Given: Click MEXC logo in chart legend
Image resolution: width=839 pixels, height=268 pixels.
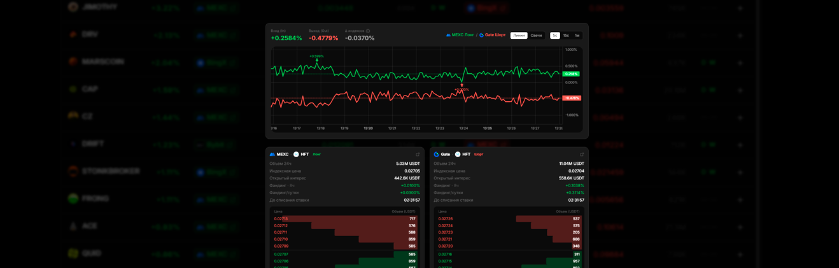Looking at the screenshot, I should 448,35.
